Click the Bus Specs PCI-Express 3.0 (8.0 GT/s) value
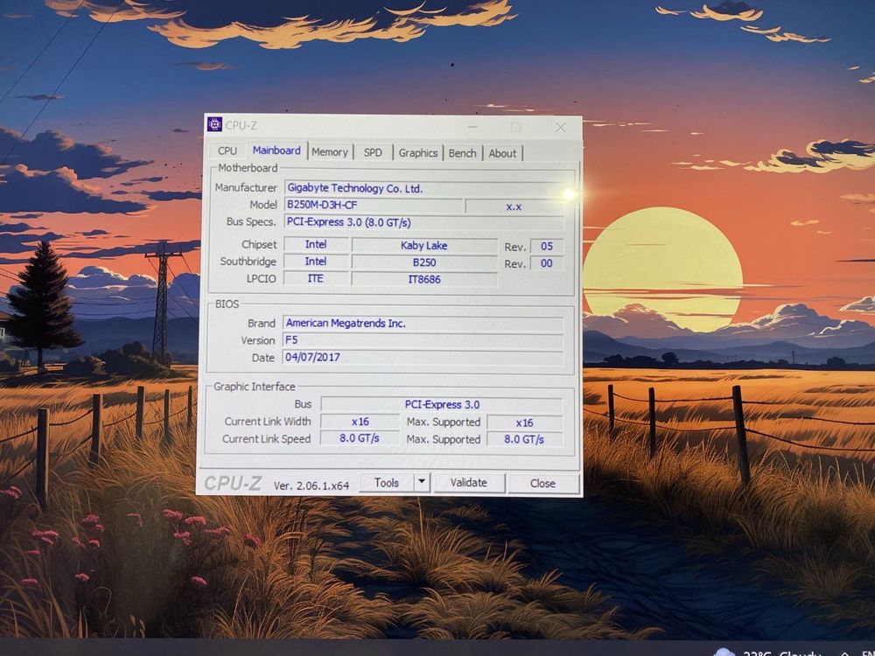875x656 pixels. pos(423,222)
